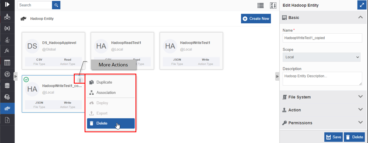Click the app logo at sidebar top
The image size is (368, 143).
point(7,5)
